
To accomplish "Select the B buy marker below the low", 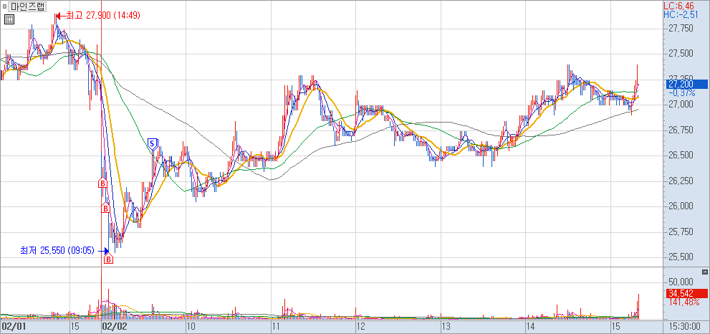I will [x=109, y=258].
